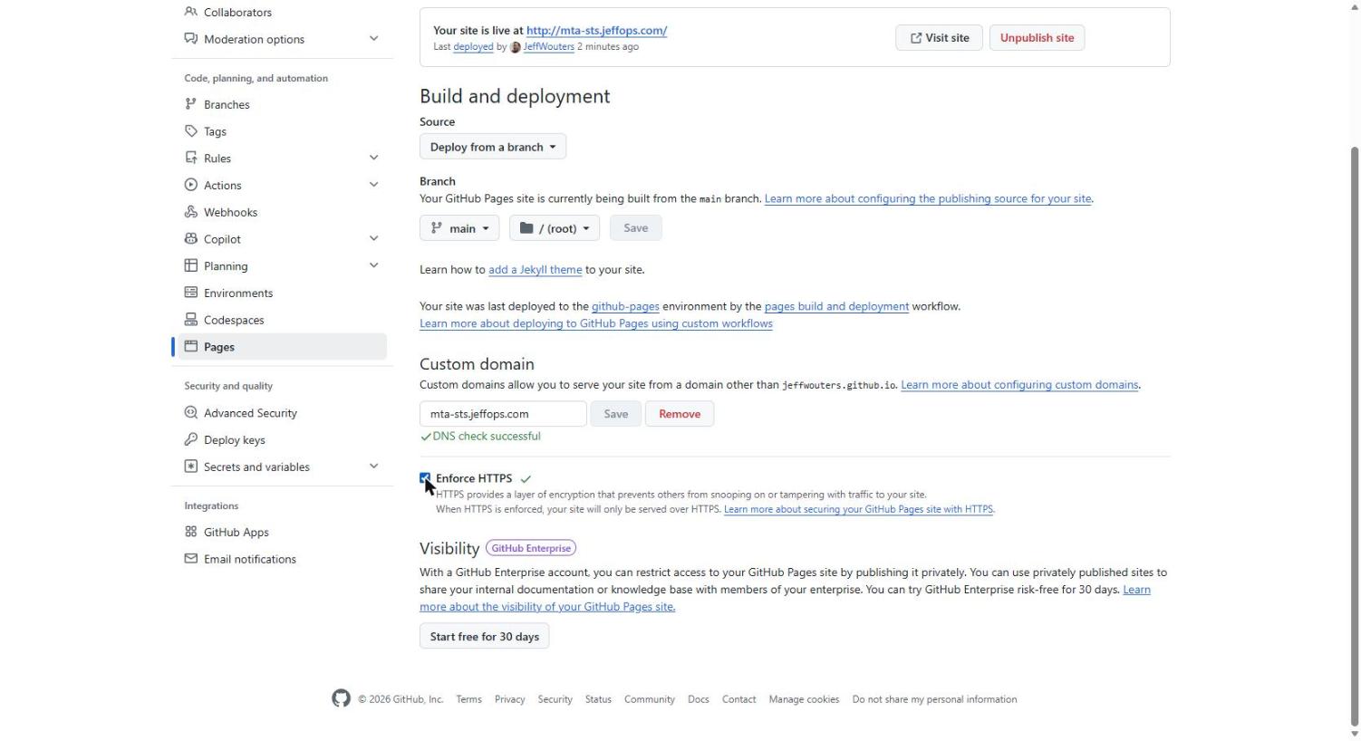Click the Email notifications envelope icon
The image size is (1361, 741).
coord(190,559)
